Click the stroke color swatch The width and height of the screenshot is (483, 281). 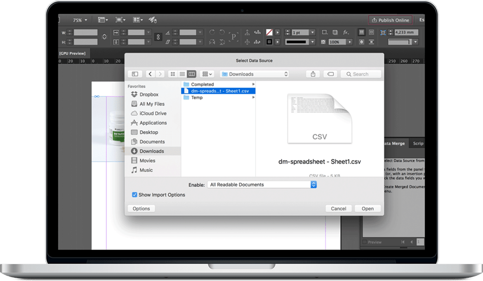pos(269,42)
